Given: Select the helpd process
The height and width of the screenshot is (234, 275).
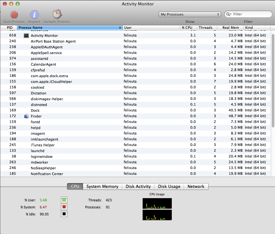Looking at the screenshot, I should point(135,128).
